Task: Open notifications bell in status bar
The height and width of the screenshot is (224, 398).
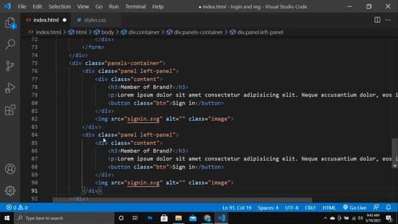Action: click(x=388, y=207)
